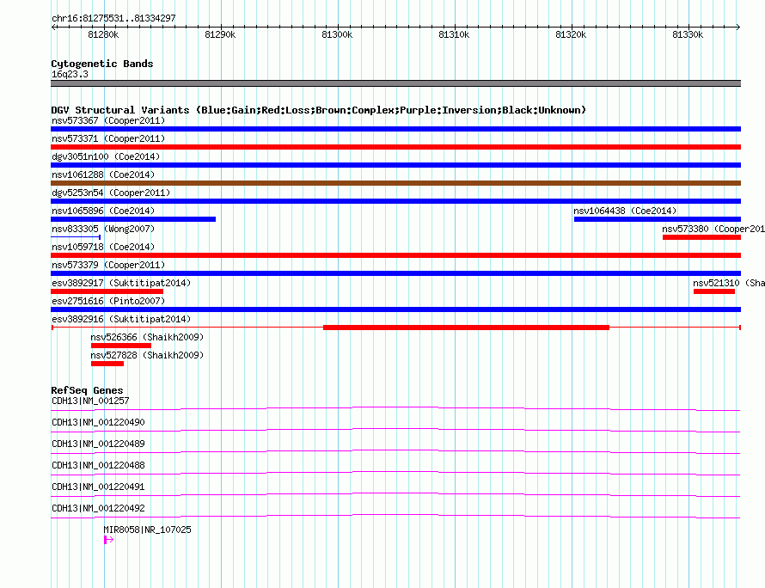Select the nsv526366 red loss bar
The image size is (765, 588).
pyautogui.click(x=121, y=346)
